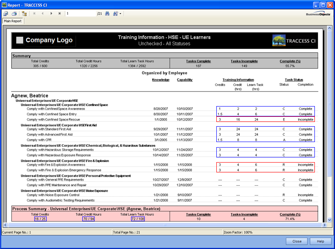
Task: Click Total Credit Hours value 1320 / 2256
Action: pyautogui.click(x=88, y=66)
